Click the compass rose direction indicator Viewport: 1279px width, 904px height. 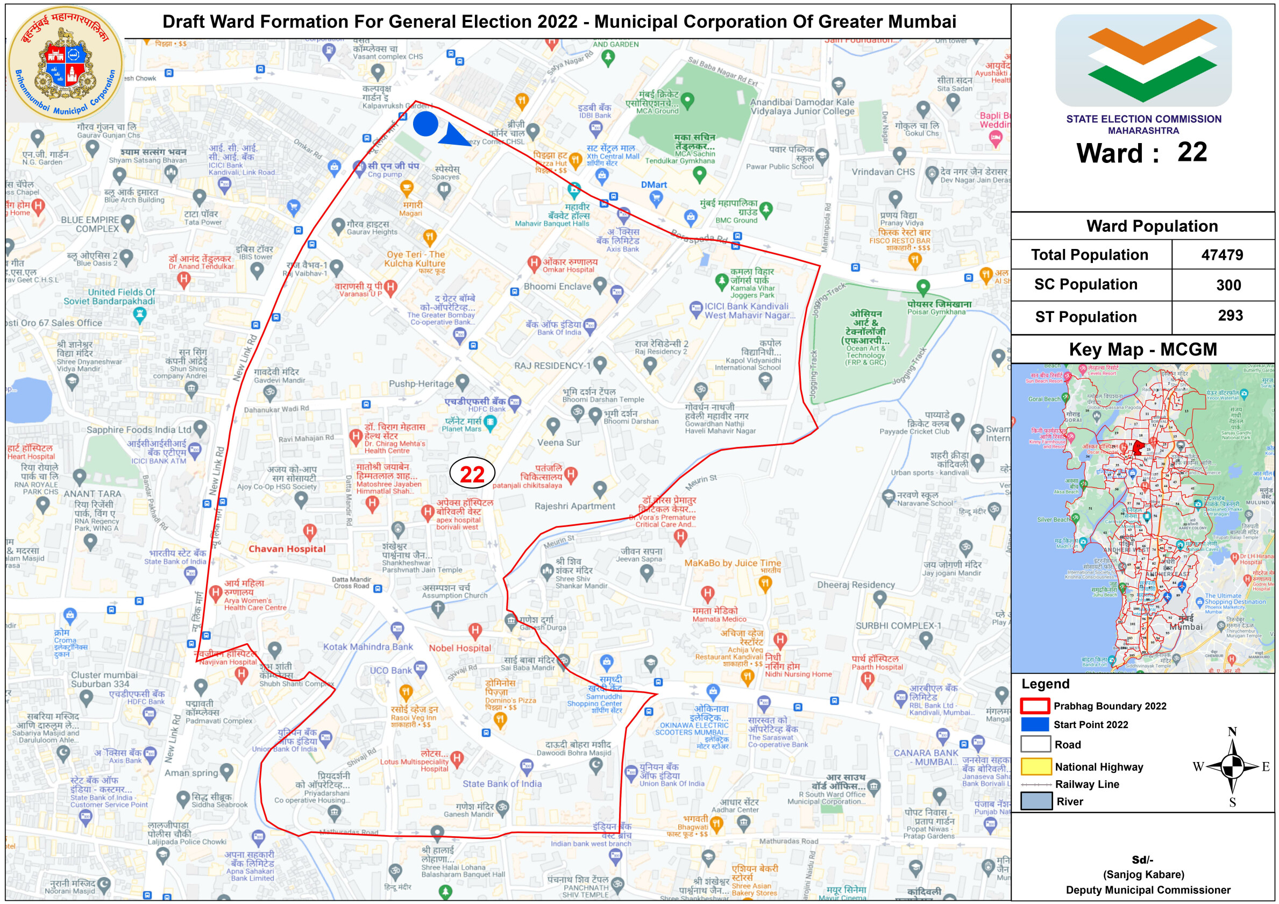pos(1233,767)
